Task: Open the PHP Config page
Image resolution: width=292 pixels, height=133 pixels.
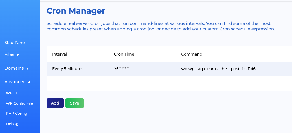Action: pyautogui.click(x=16, y=114)
